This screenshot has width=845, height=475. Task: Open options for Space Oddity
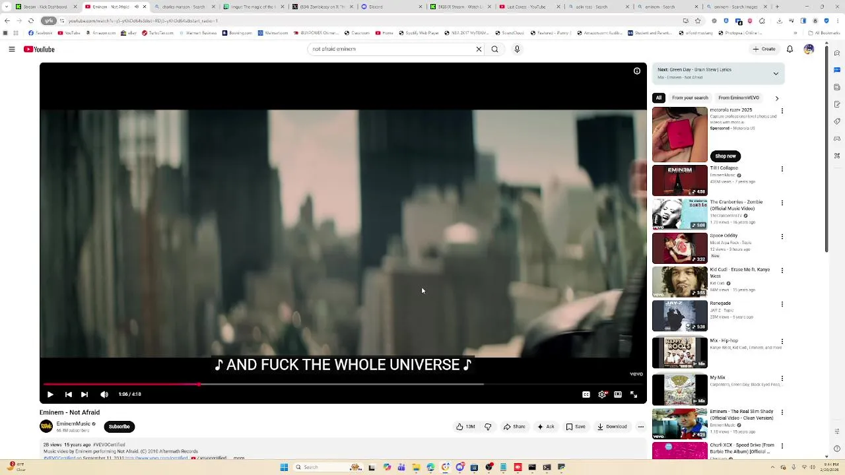[x=782, y=236]
